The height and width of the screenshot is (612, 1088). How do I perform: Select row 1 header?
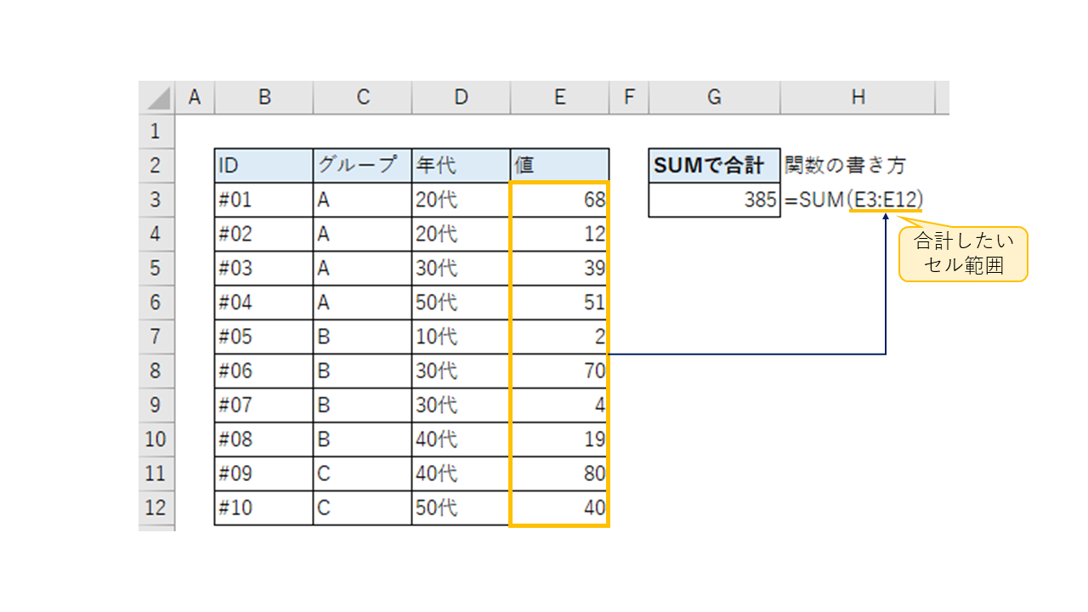pos(156,132)
